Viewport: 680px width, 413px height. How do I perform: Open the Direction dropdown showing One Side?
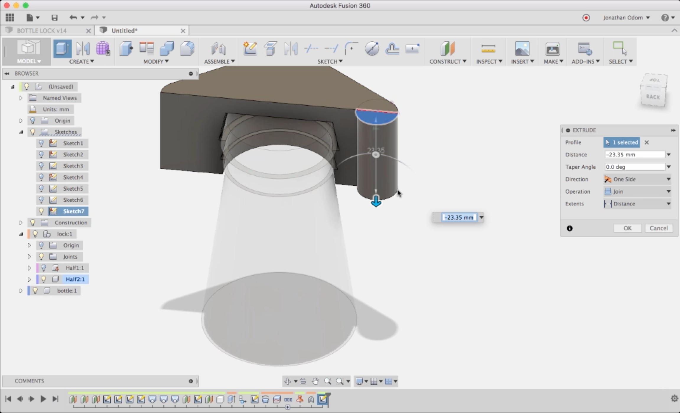(x=637, y=179)
